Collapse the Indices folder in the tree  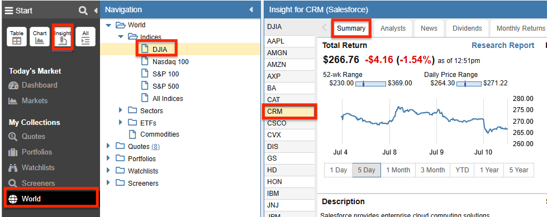coord(121,37)
